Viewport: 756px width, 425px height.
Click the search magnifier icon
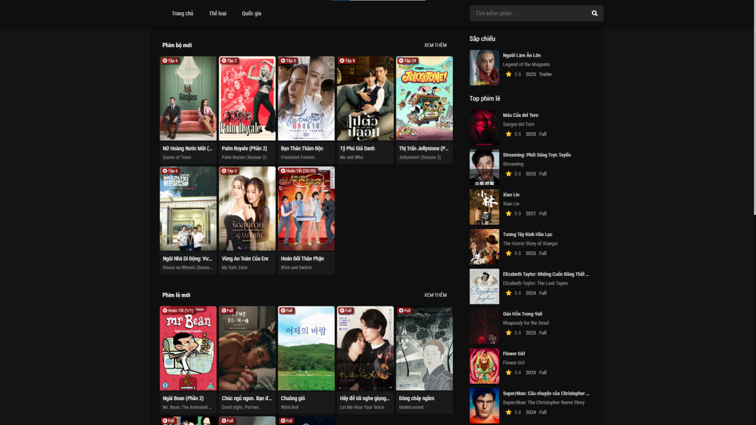[x=594, y=14]
